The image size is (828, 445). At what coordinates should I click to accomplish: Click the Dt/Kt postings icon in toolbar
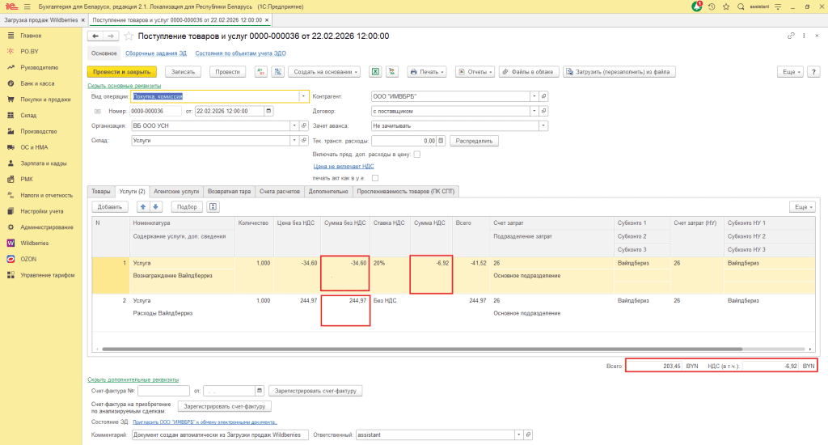coord(260,72)
